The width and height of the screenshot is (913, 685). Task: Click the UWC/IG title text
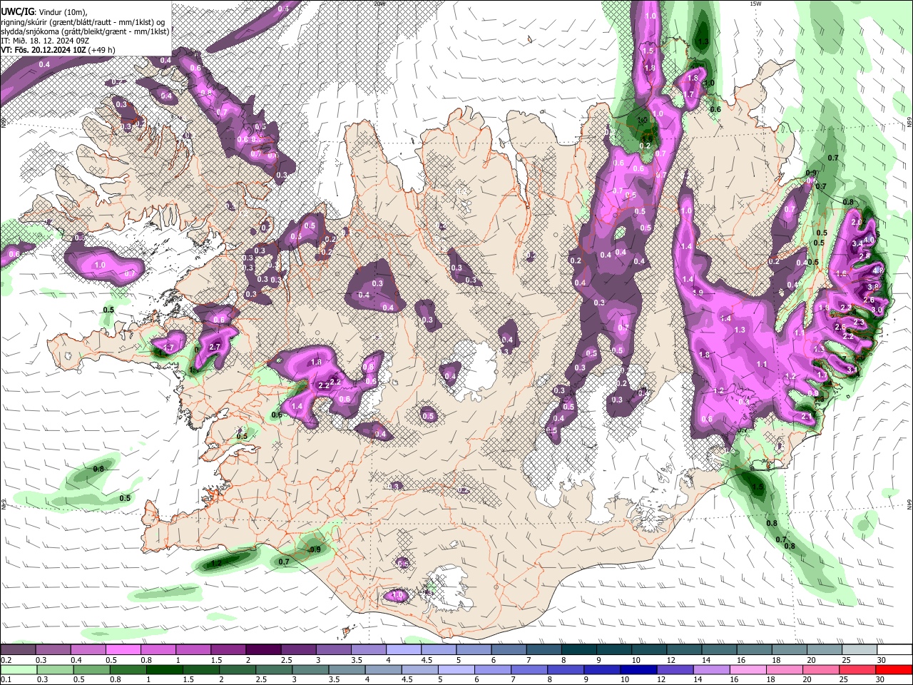[x=18, y=12]
